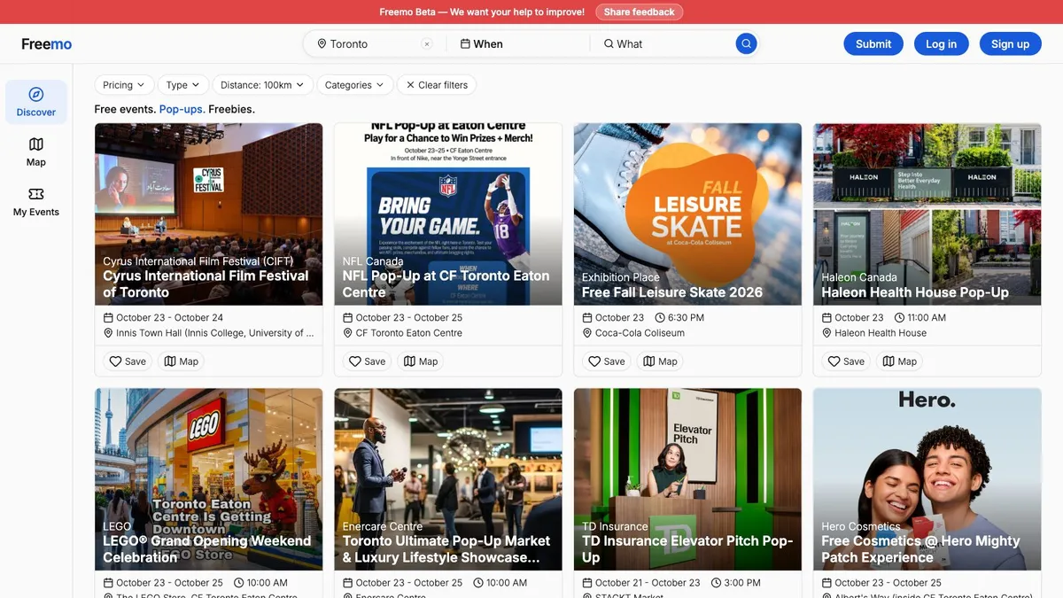This screenshot has width=1063, height=598.
Task: Show Fall Leisure Skate on Map
Action: [661, 361]
